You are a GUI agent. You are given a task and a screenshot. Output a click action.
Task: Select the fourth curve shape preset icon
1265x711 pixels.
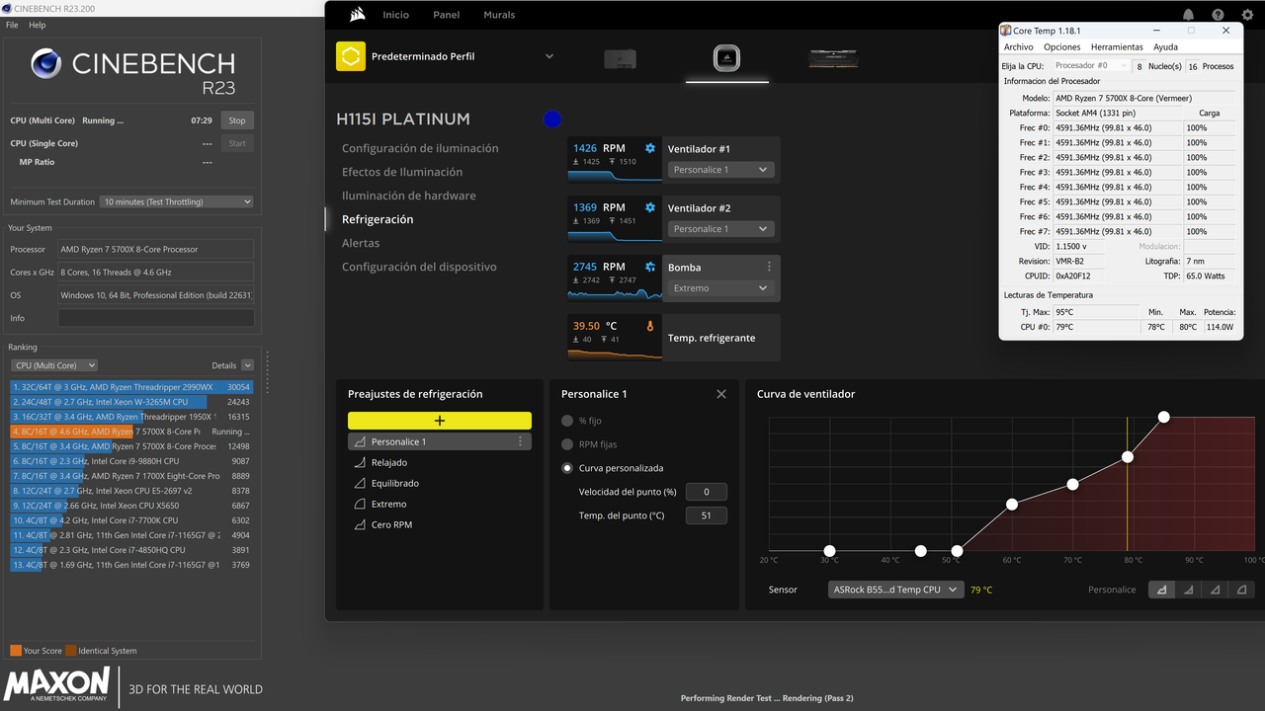click(1241, 590)
